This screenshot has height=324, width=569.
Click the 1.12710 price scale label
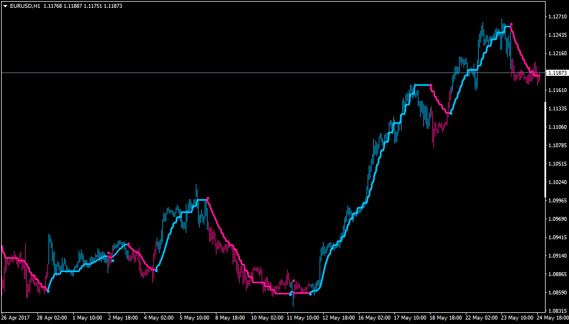tap(557, 17)
